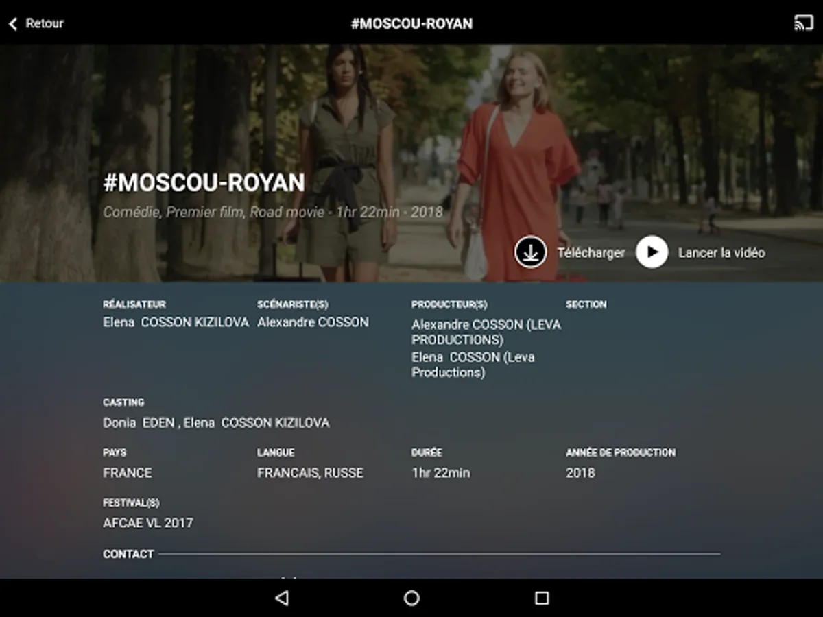Select the CONTACT section heading
823x617 pixels.
pos(128,554)
